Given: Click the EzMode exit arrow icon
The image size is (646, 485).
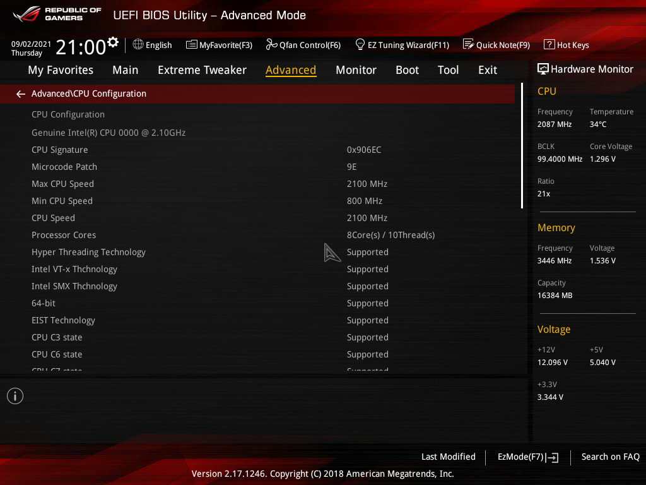Looking at the screenshot, I should click(x=553, y=457).
